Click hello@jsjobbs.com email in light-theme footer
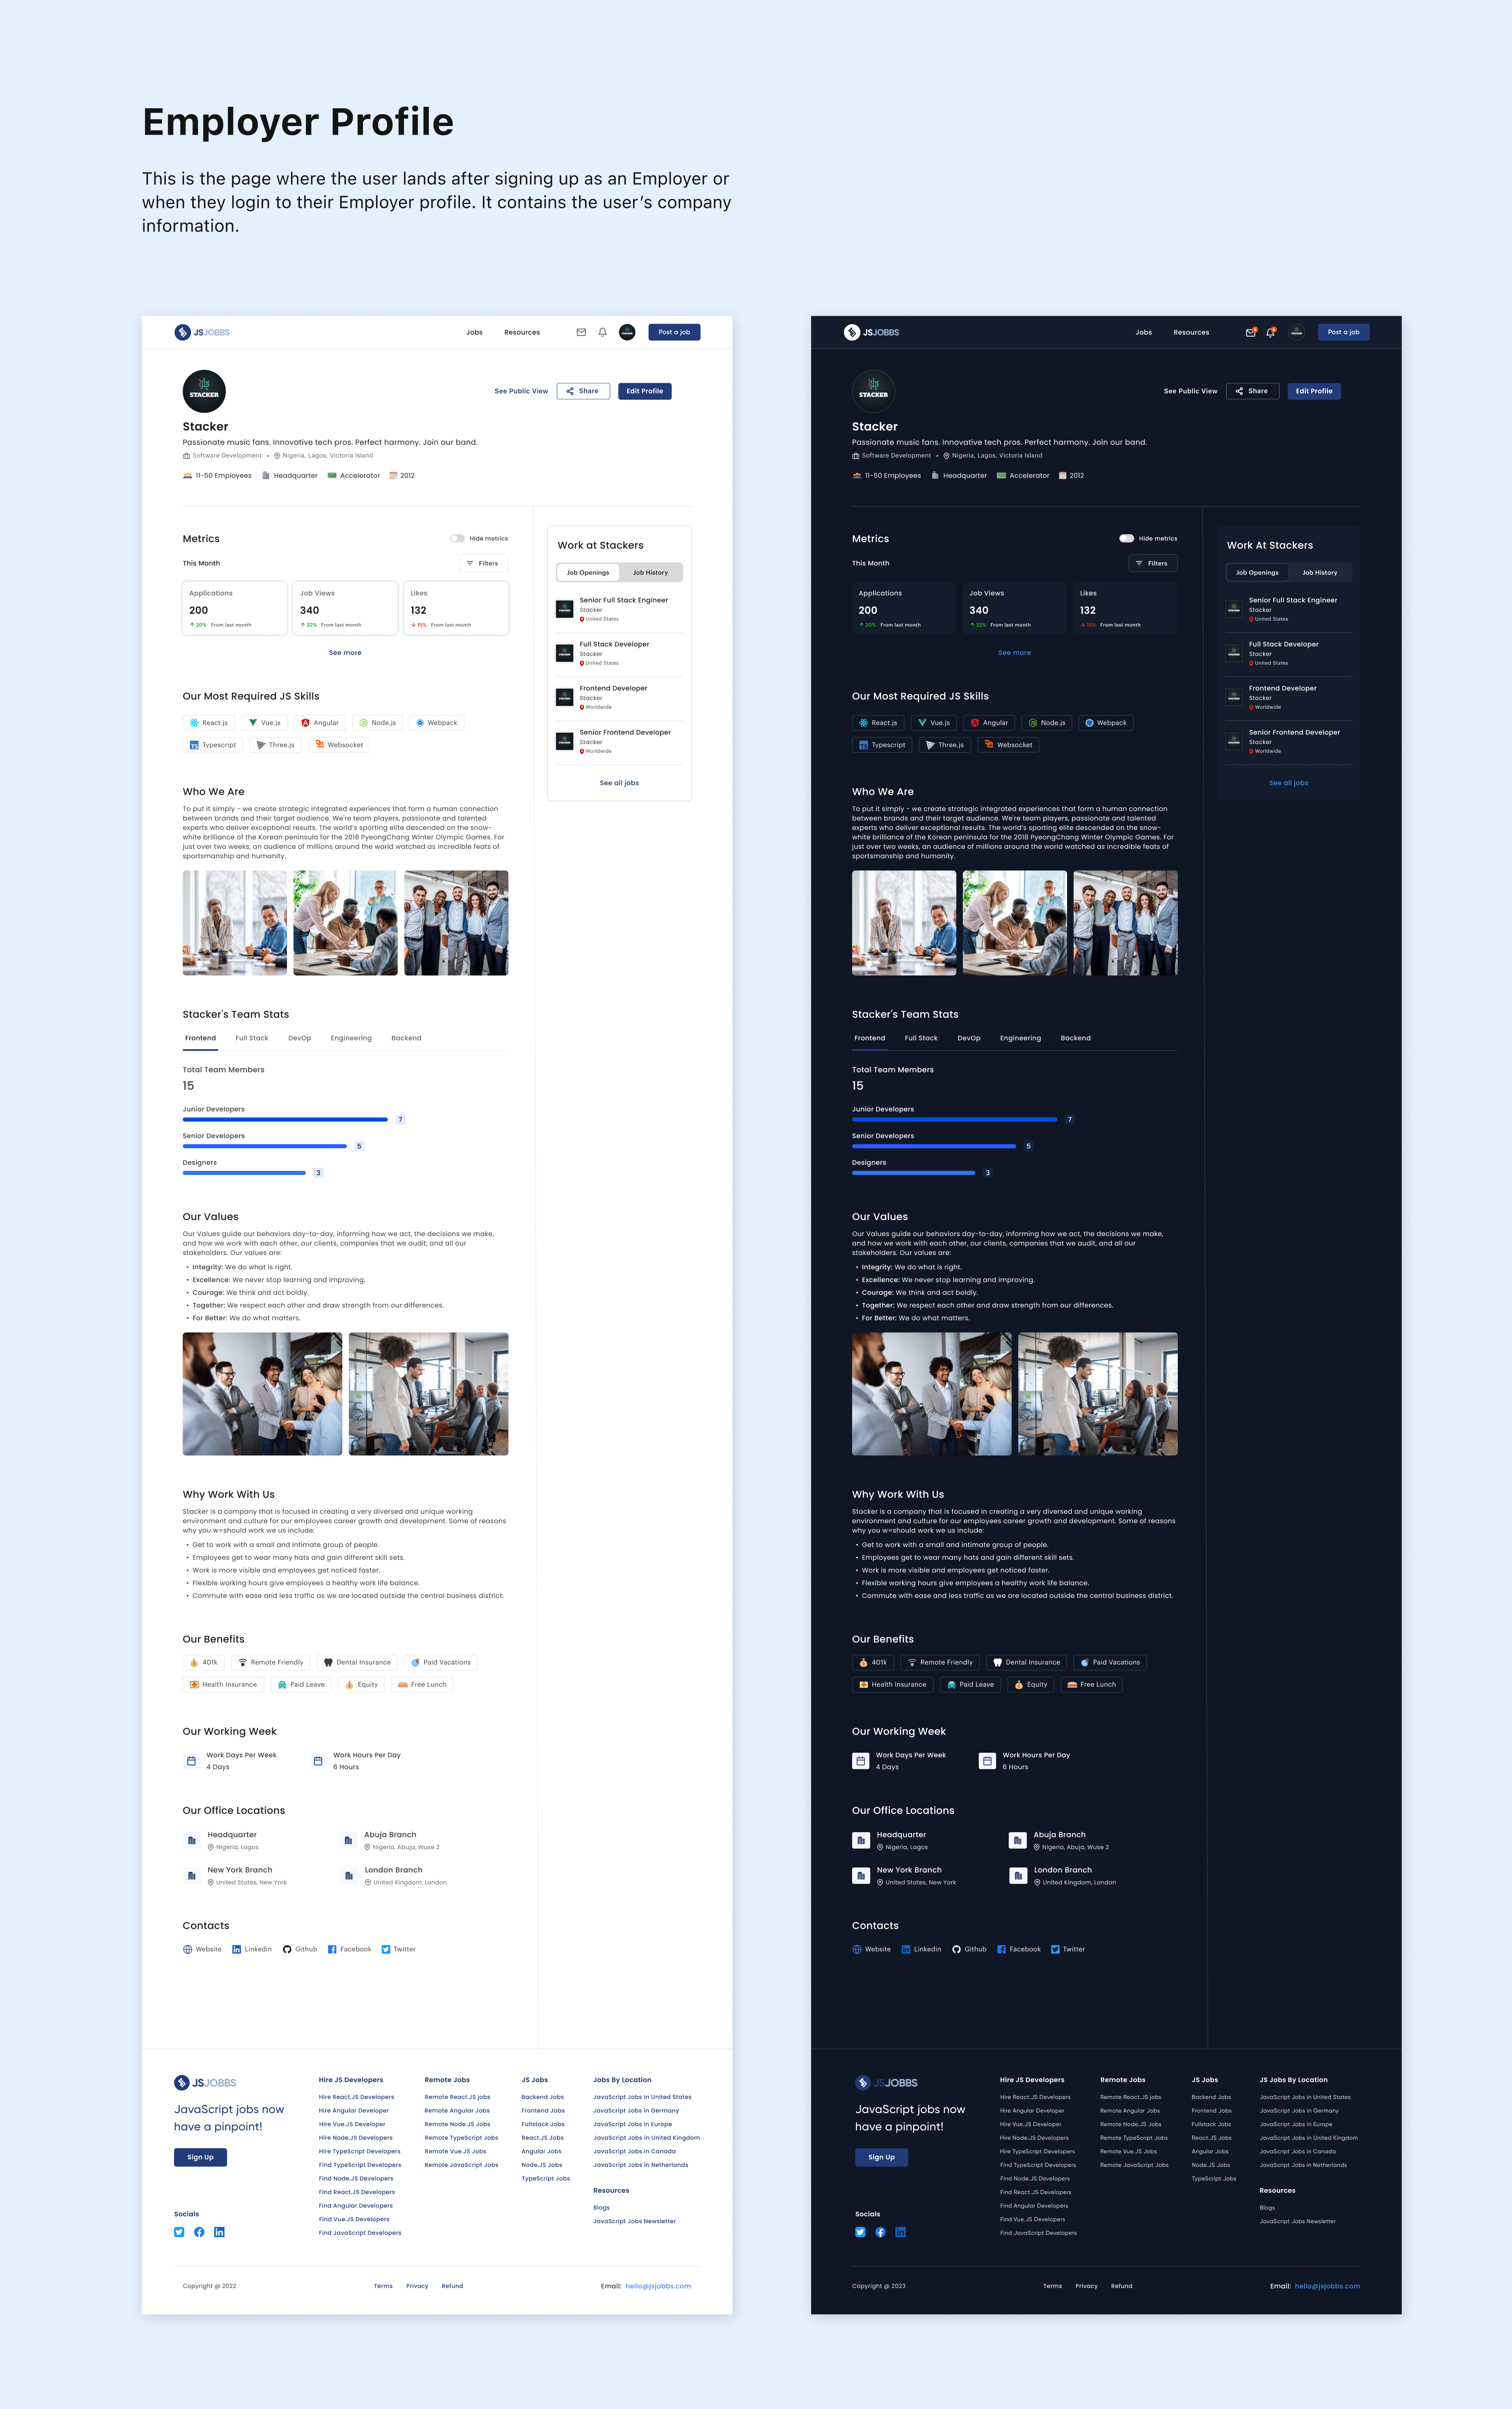Viewport: 1512px width, 2409px height. (x=658, y=2286)
